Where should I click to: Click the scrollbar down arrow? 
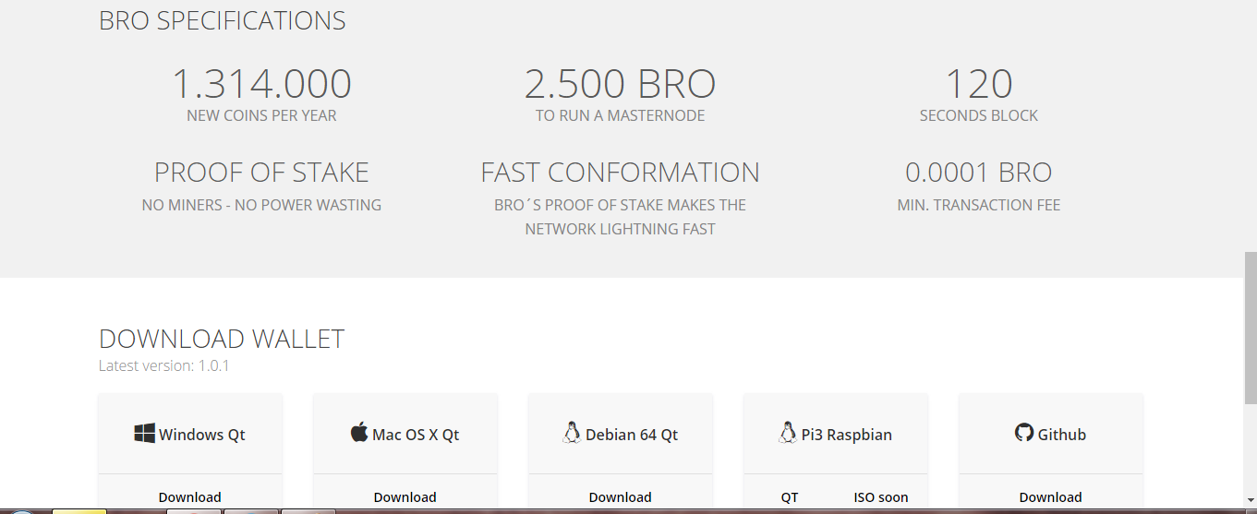click(1251, 498)
